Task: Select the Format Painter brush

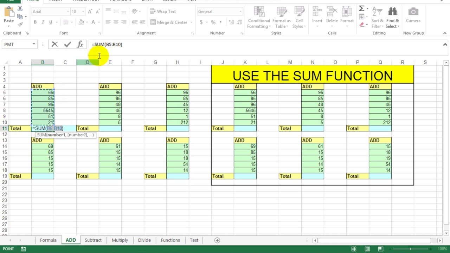Action: [x=20, y=24]
